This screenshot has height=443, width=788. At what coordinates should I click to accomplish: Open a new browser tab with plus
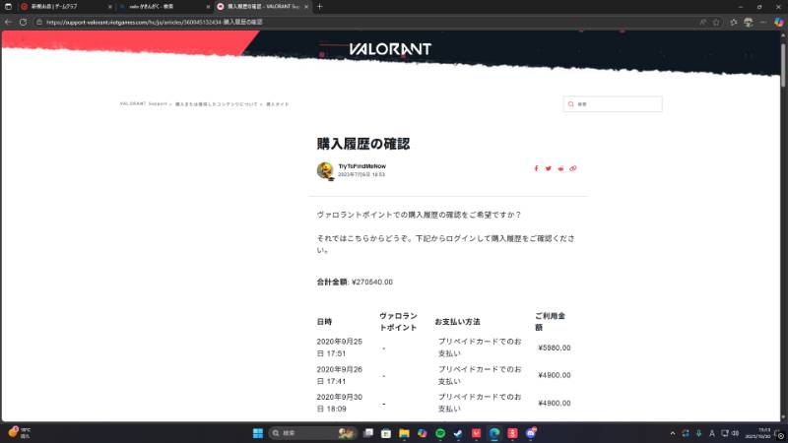coord(319,7)
